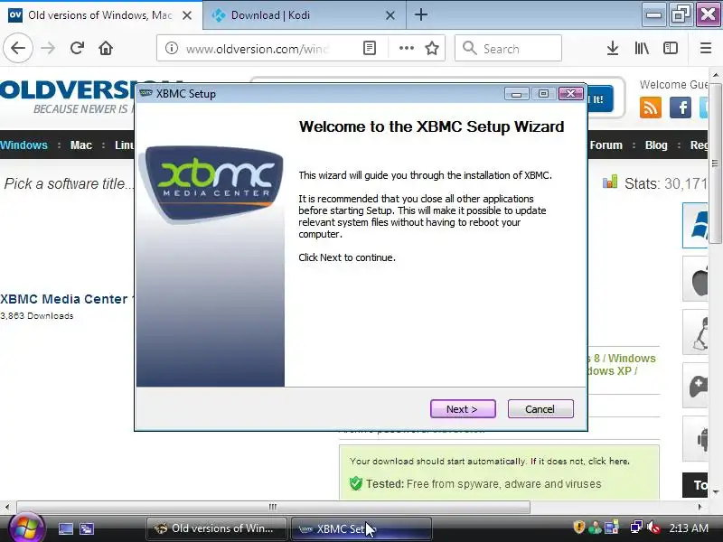The width and height of the screenshot is (723, 542).
Task: Toggle the sidebar view icon
Action: pos(671,48)
